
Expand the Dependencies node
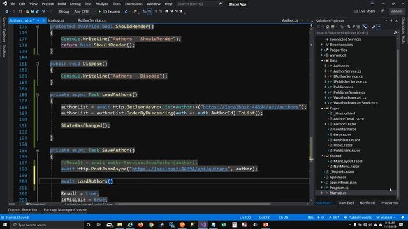coord(322,45)
